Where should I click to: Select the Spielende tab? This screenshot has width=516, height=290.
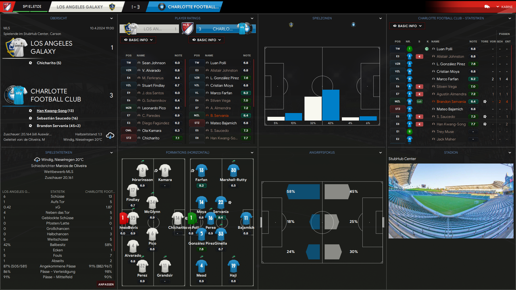31,7
